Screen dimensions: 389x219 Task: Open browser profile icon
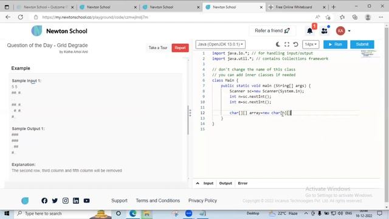tap(368, 17)
